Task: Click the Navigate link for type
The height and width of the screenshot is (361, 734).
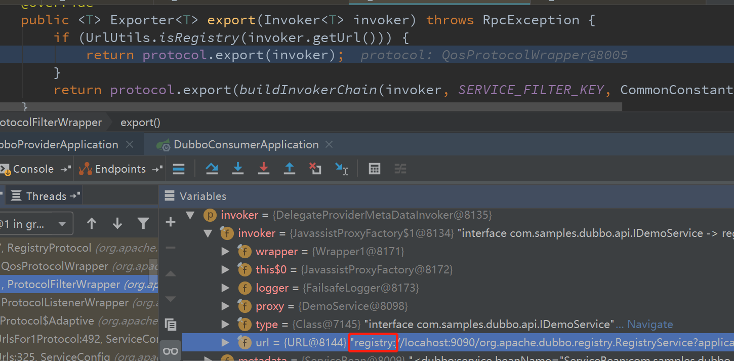Action: (650, 325)
